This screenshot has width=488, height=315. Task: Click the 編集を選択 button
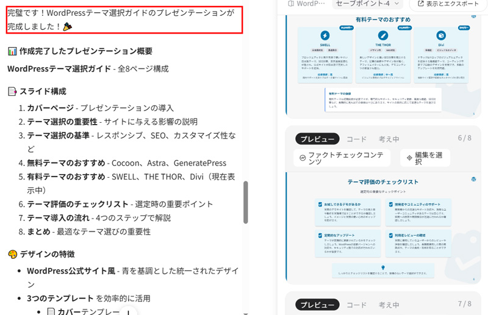tap(425, 158)
